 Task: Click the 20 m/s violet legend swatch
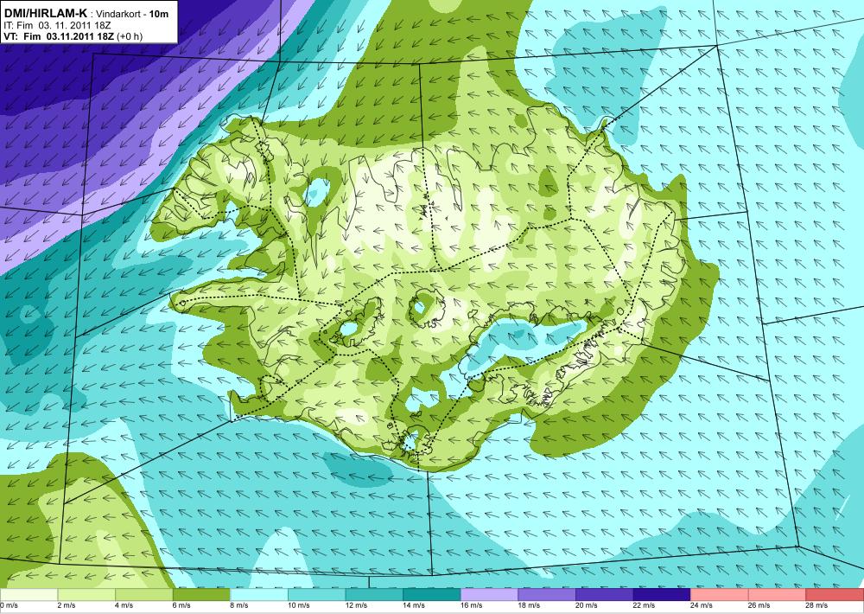605,595
